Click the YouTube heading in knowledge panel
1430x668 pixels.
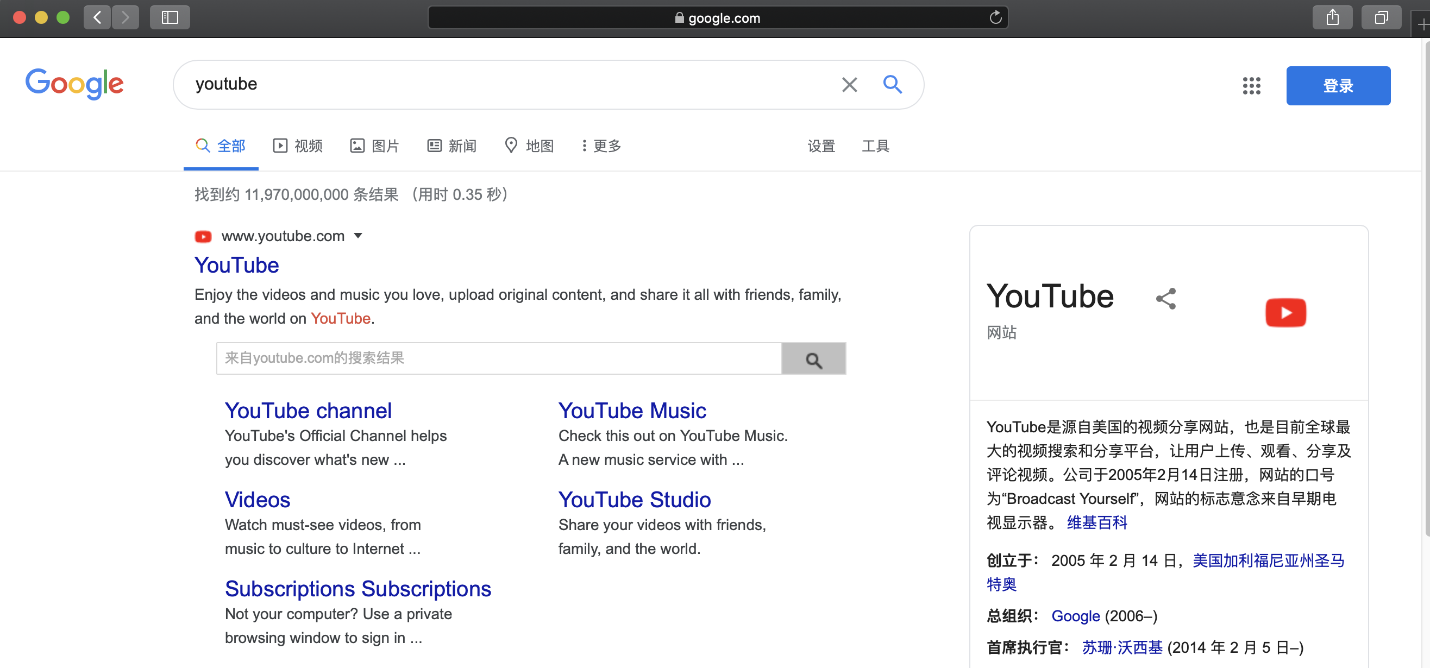[1050, 296]
